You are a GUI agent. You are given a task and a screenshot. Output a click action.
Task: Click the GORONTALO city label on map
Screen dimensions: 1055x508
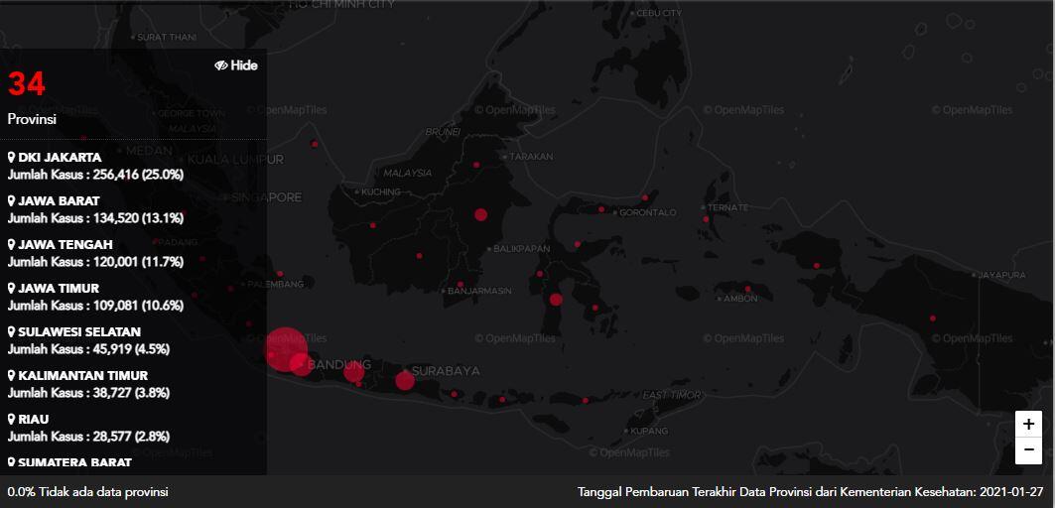647,212
